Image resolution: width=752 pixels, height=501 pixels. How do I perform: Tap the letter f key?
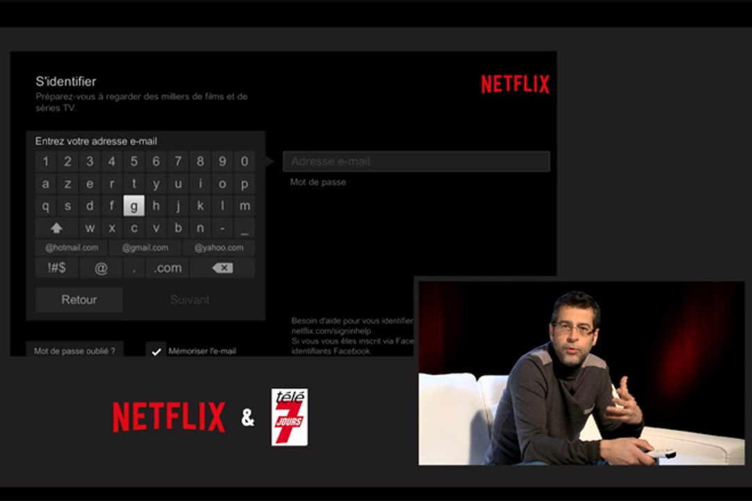point(111,206)
